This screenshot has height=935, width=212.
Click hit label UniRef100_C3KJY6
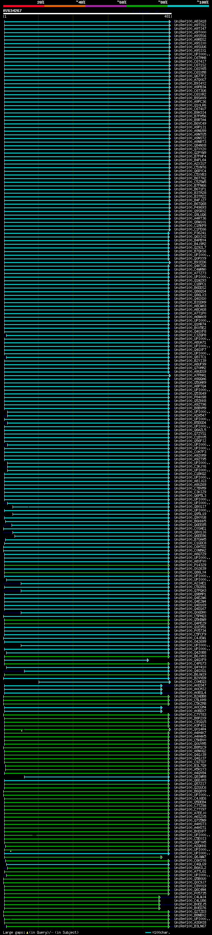(x=190, y=467)
